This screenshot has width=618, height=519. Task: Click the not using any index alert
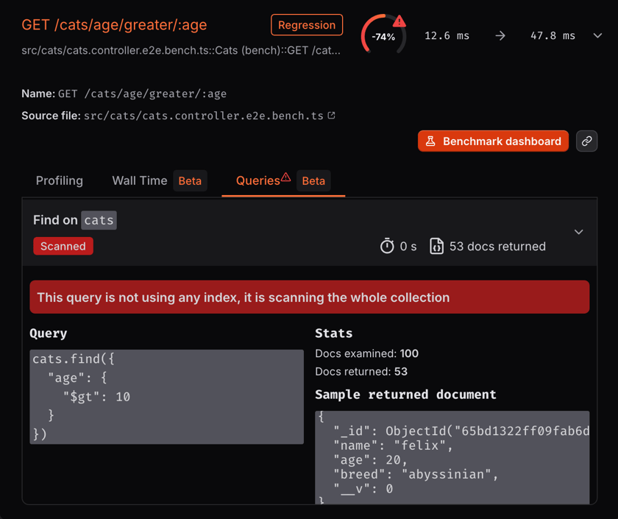(x=310, y=297)
